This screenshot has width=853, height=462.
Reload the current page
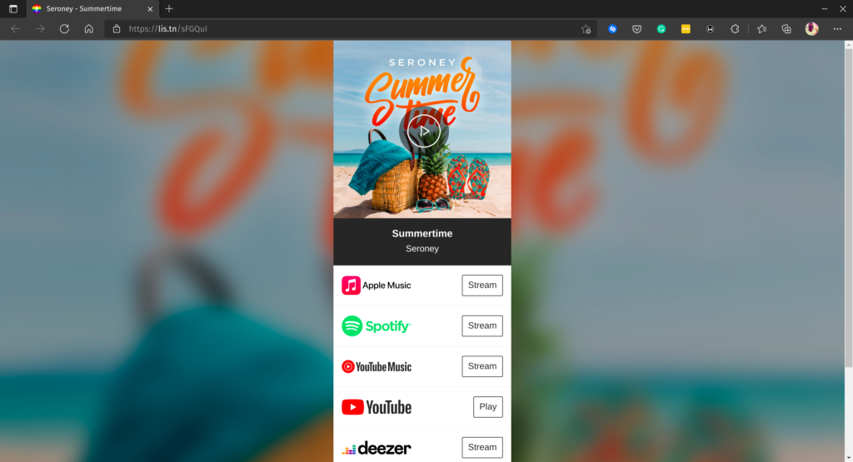[x=64, y=29]
